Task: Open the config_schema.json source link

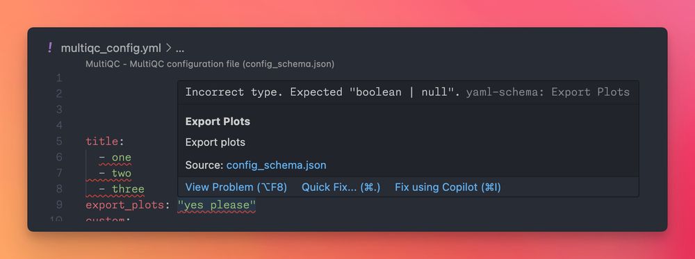Action: (276, 165)
